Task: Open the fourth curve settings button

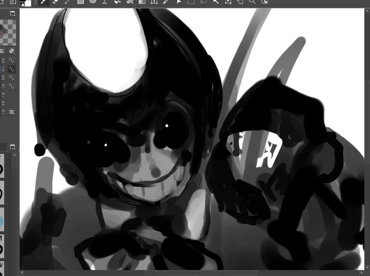Action: pyautogui.click(x=11, y=87)
